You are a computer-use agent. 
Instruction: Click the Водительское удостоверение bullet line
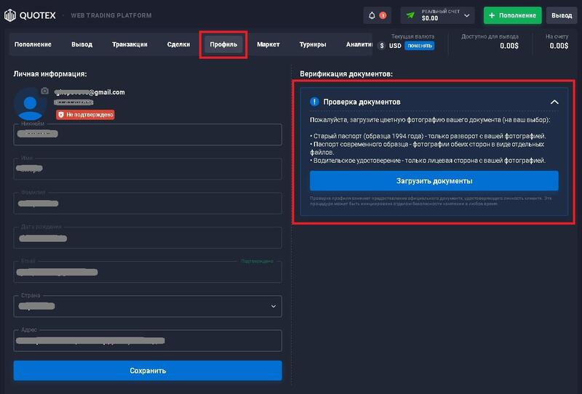[429, 161]
